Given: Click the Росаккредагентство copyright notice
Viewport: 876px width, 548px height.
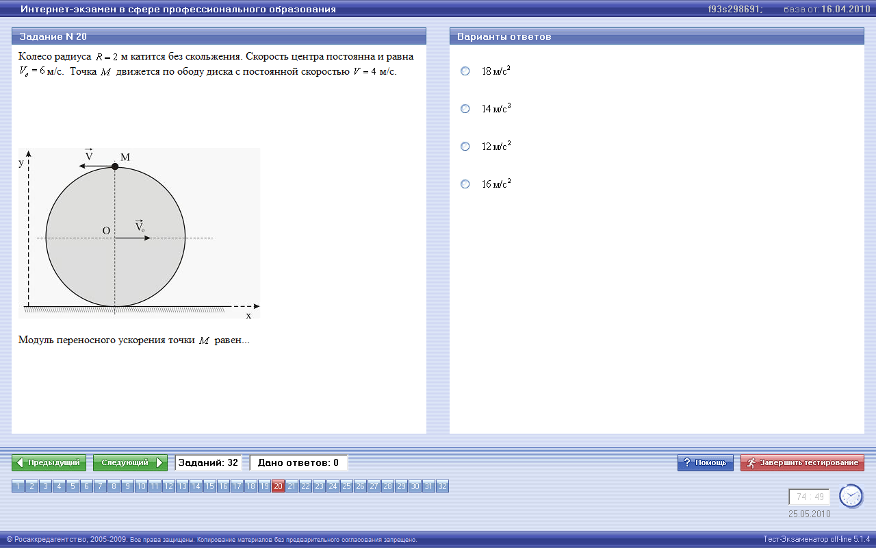Looking at the screenshot, I should click(x=212, y=540).
